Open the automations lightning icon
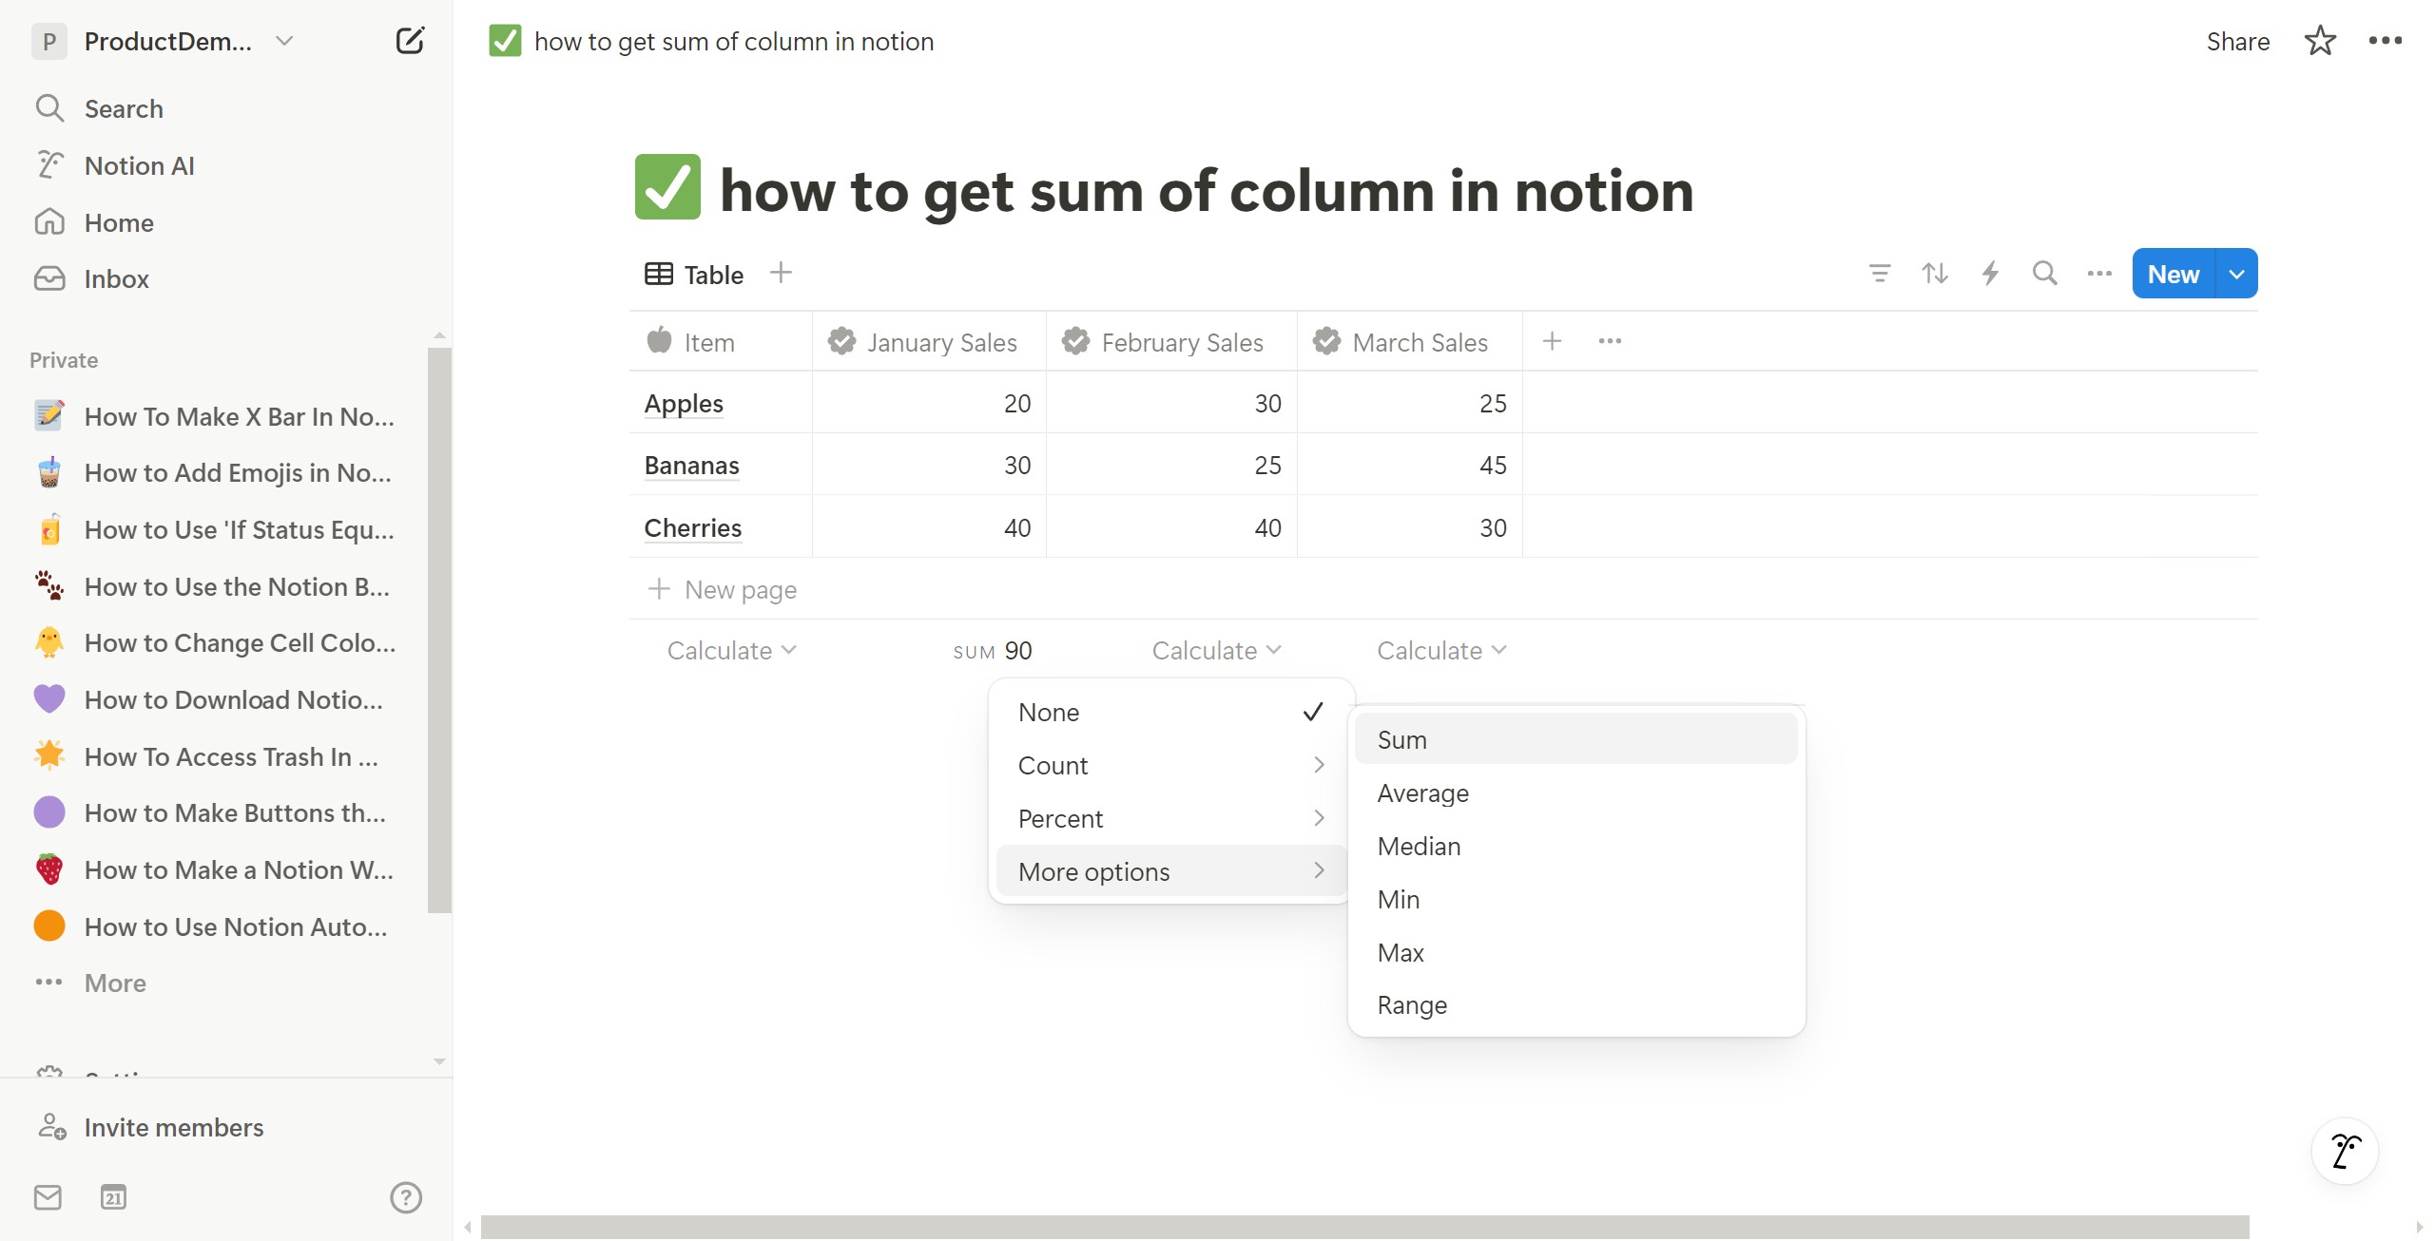Image resolution: width=2435 pixels, height=1241 pixels. point(1989,274)
